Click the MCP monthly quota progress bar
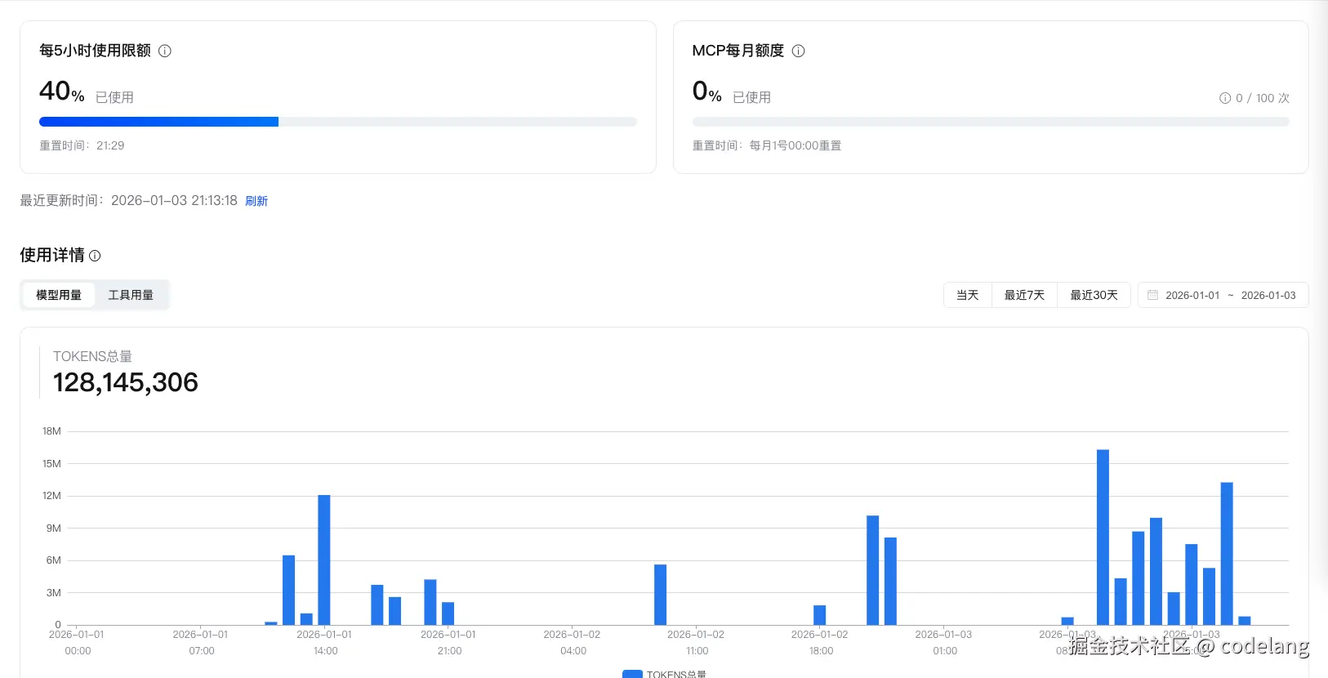The height and width of the screenshot is (678, 1328). 991,122
